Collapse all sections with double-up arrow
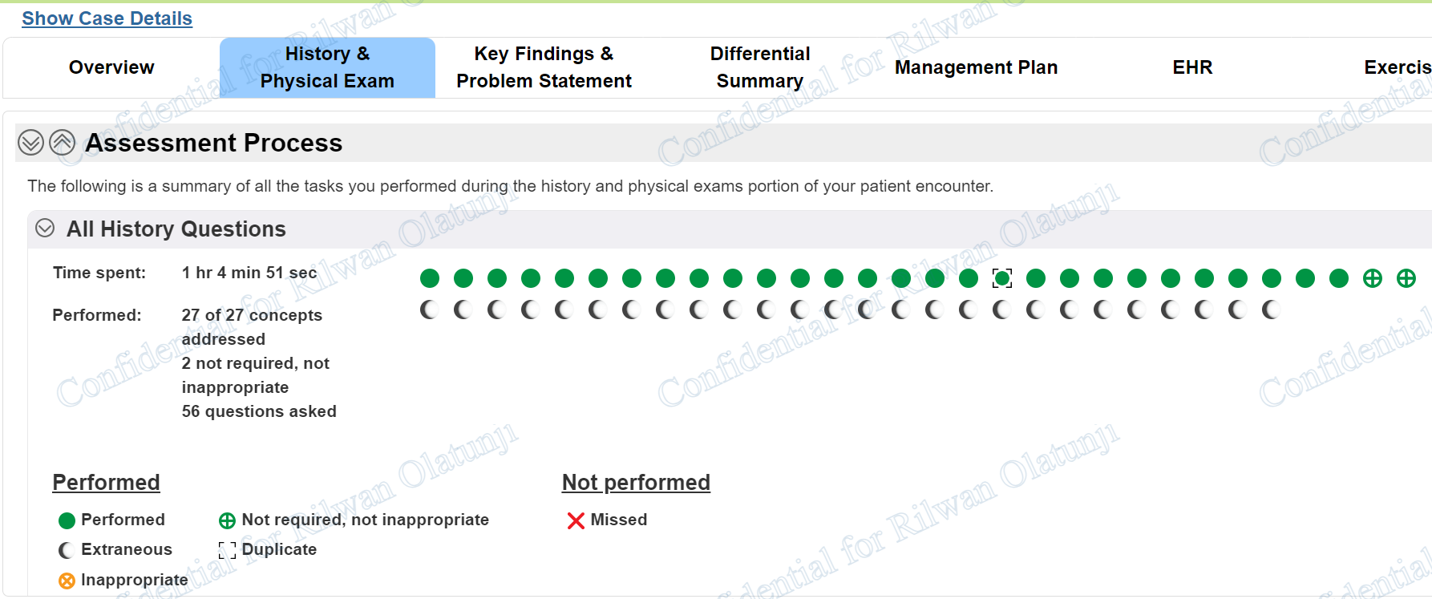 (x=62, y=143)
